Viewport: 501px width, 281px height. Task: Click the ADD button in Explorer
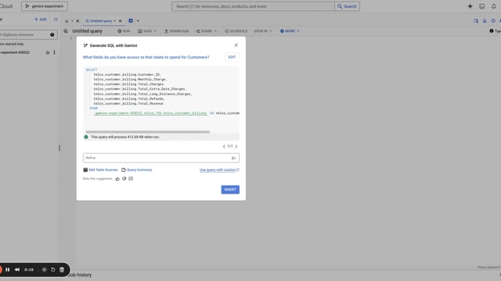point(41,20)
